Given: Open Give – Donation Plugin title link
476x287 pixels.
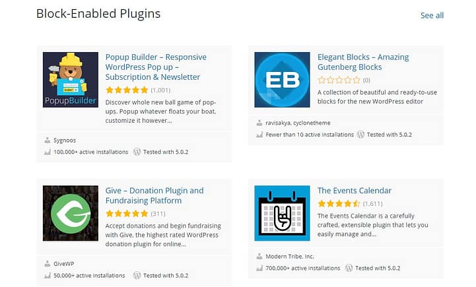Looking at the screenshot, I should point(154,196).
